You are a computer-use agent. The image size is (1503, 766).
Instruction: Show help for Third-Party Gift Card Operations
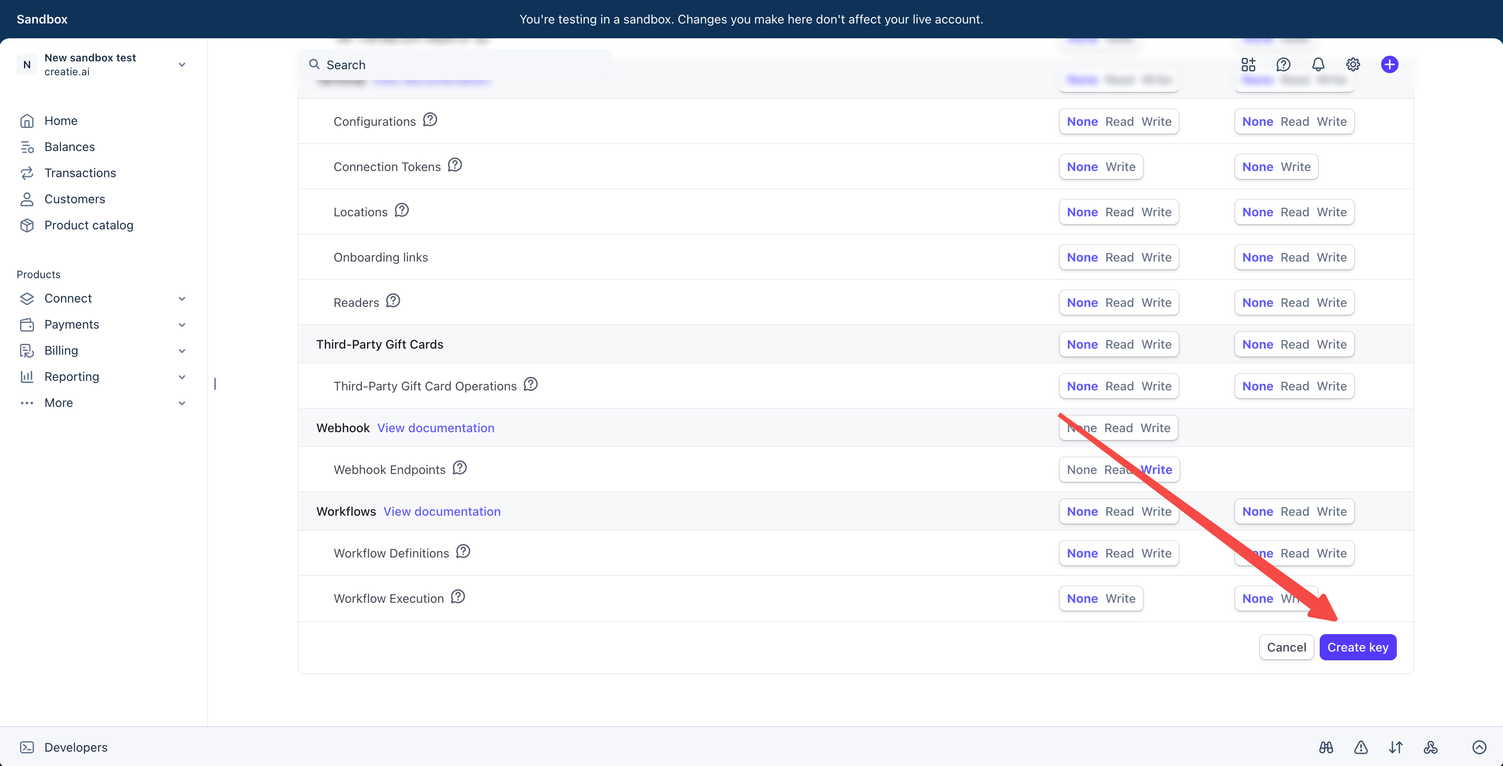tap(530, 384)
